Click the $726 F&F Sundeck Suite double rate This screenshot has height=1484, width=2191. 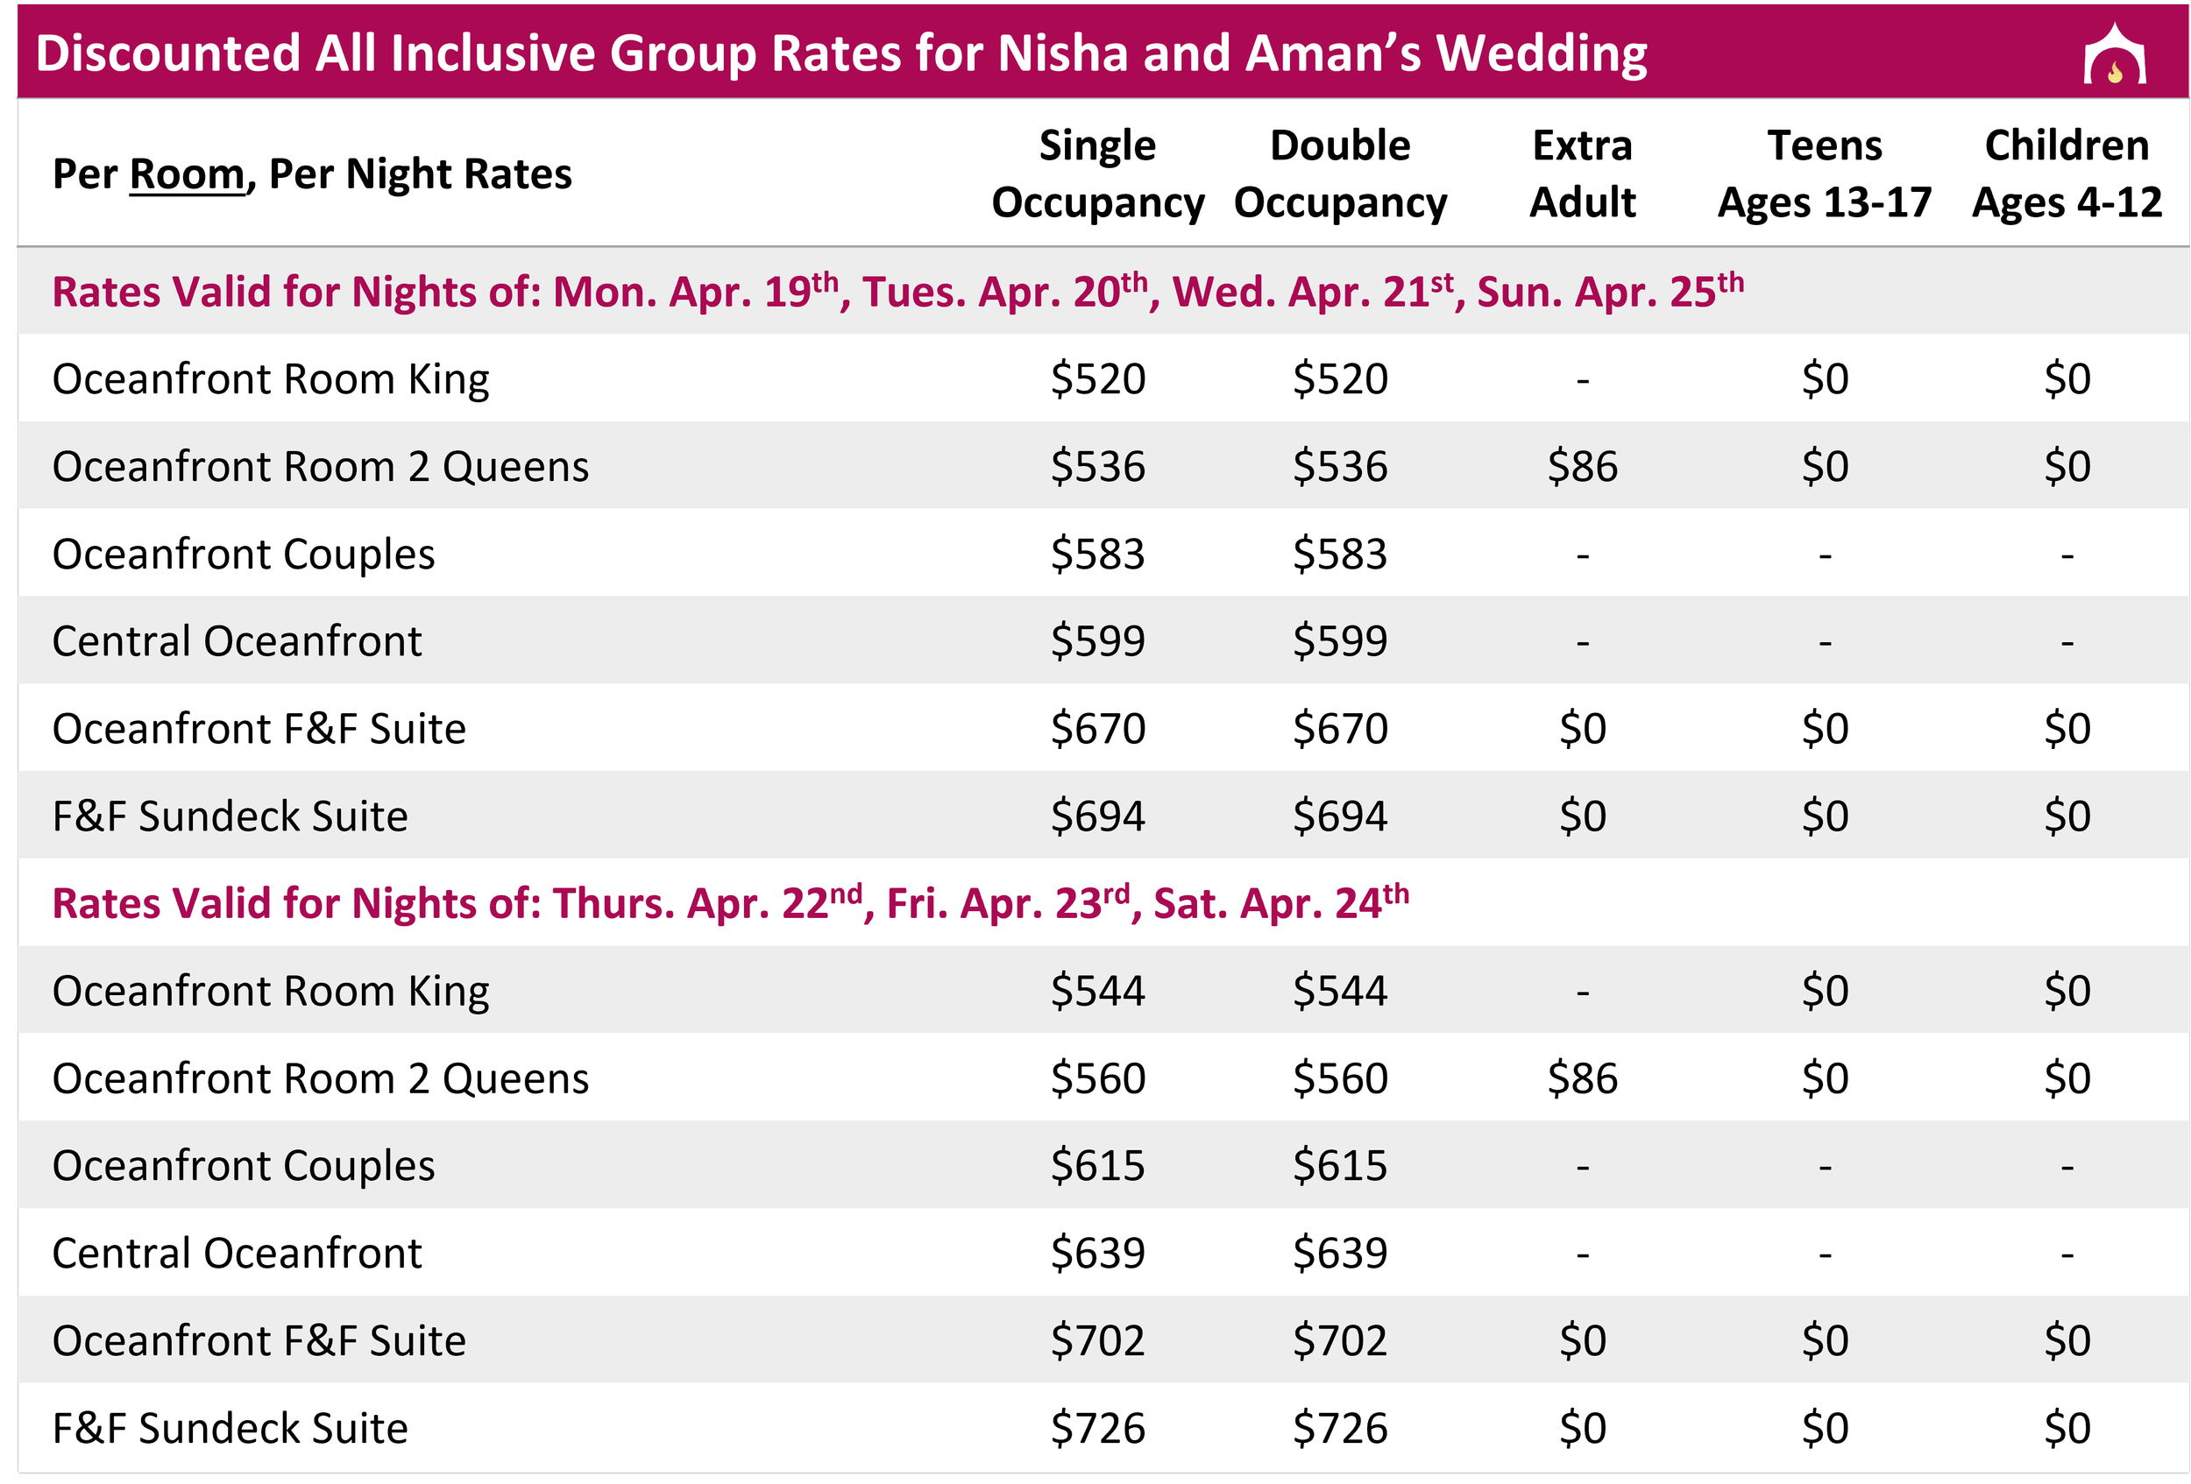pos(1340,1427)
